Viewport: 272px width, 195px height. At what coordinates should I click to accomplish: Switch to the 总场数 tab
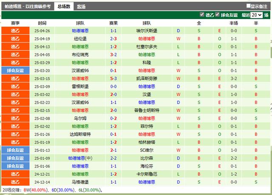(64, 6)
